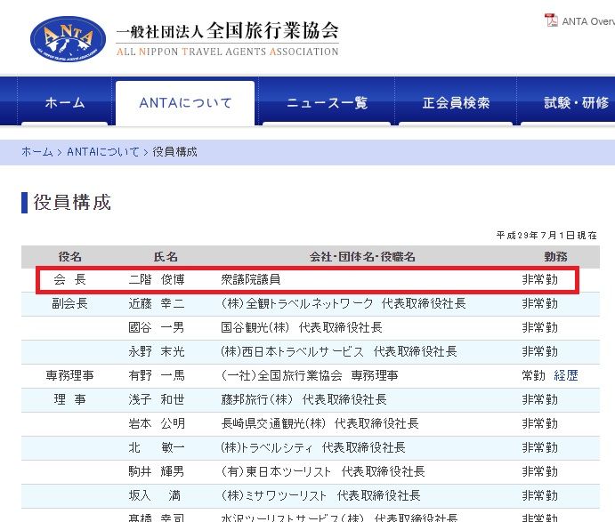Open the ニュース一覧 tab

tap(327, 103)
